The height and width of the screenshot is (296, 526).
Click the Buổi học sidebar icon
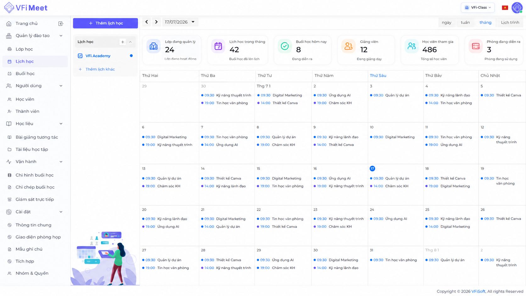click(x=9, y=74)
